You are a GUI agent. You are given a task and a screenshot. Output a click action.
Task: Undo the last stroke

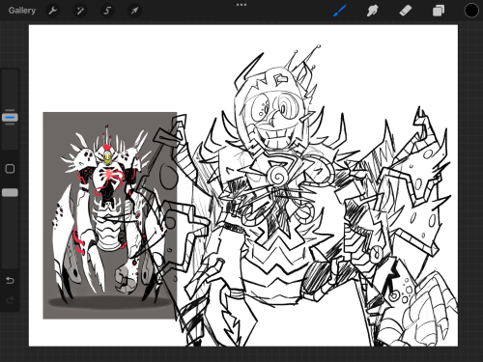click(x=10, y=280)
